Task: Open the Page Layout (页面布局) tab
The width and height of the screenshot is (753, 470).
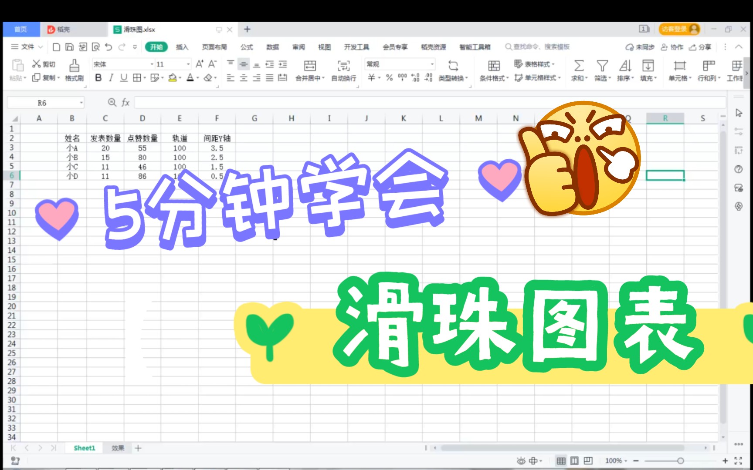Action: coord(214,47)
